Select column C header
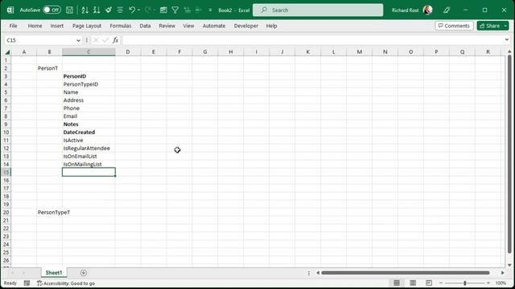Viewport: 515px width, 289px height. click(89, 51)
